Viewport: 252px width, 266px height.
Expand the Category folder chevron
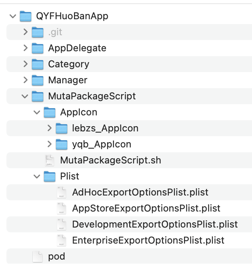(x=26, y=64)
